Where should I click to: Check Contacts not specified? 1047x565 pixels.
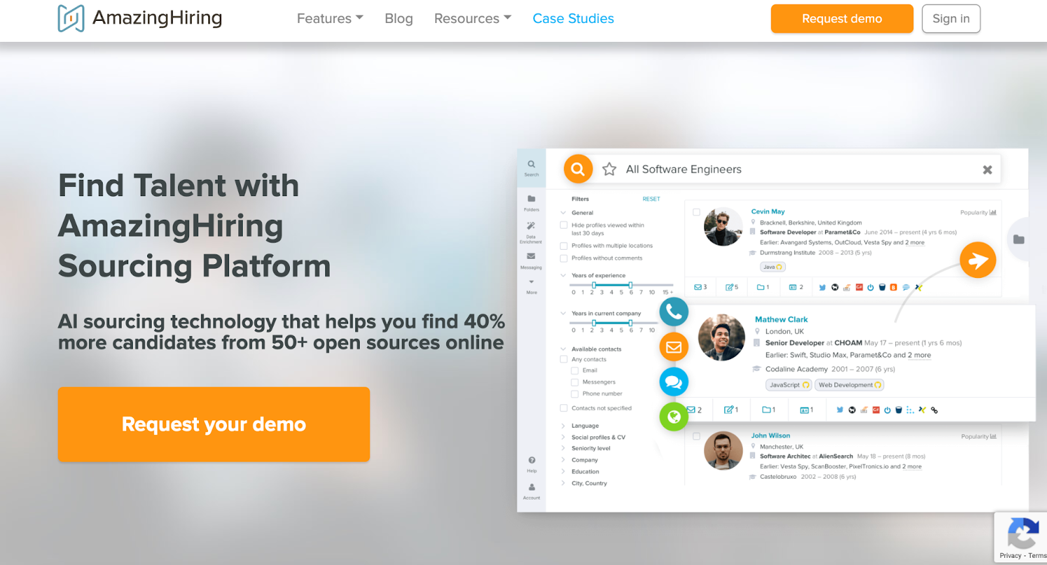pyautogui.click(x=563, y=408)
